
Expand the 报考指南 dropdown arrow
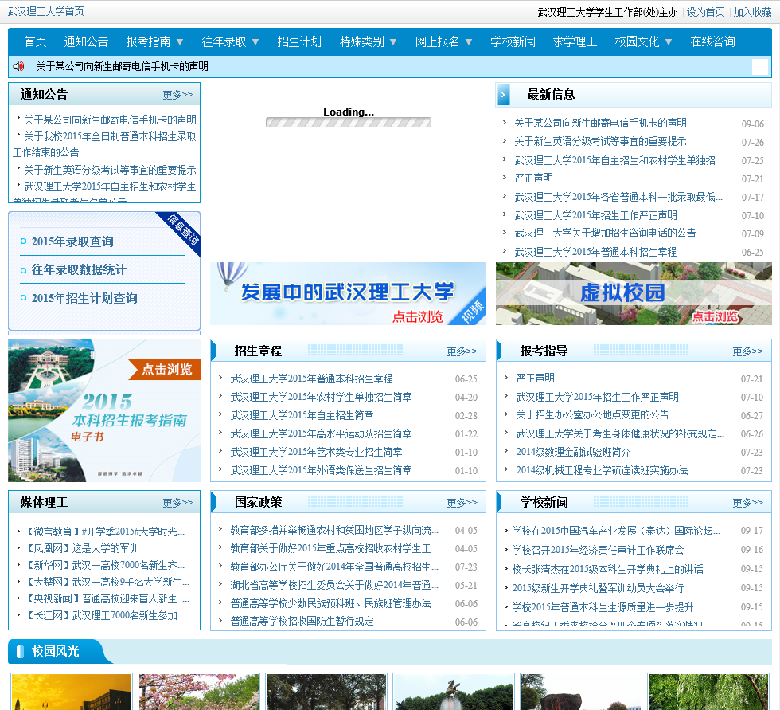pos(180,41)
